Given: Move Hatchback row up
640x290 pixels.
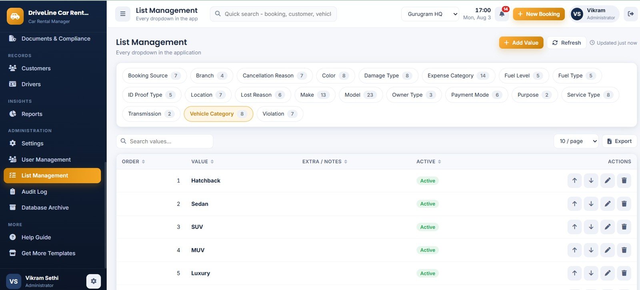Looking at the screenshot, I should [574, 181].
